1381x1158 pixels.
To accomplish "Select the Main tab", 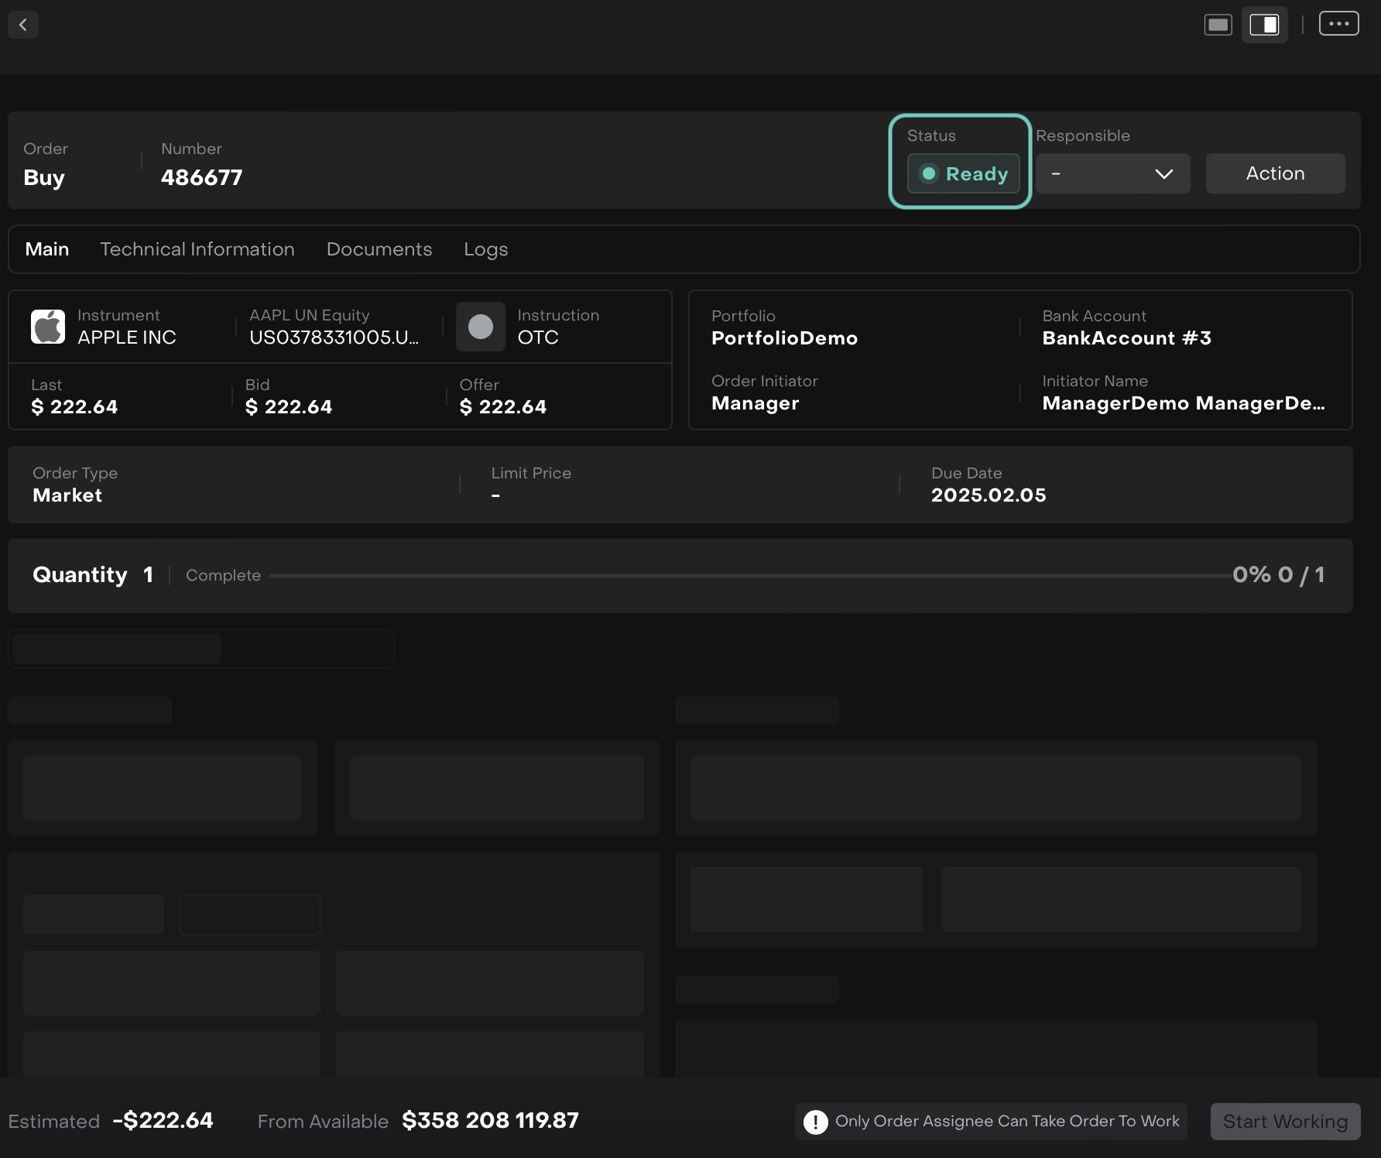I will coord(47,249).
